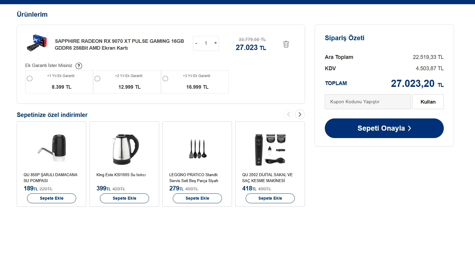Screen dimensions: 475x255
Task: Open the Sapphire Radeon graphics card thumbnail
Action: [37, 43]
